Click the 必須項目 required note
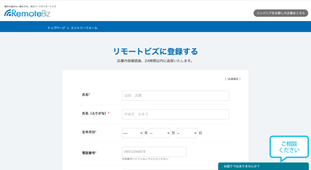The image size is (311, 170). (x=233, y=79)
